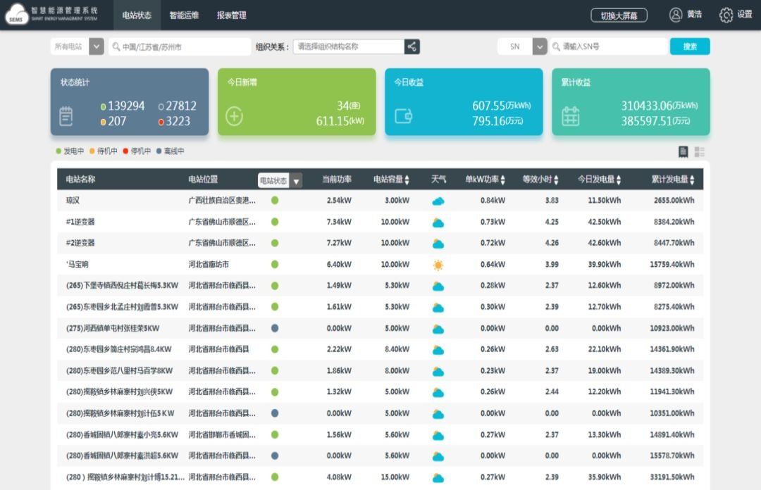Click the wallet icon in 今日收益 card
761x490 pixels.
pos(403,116)
